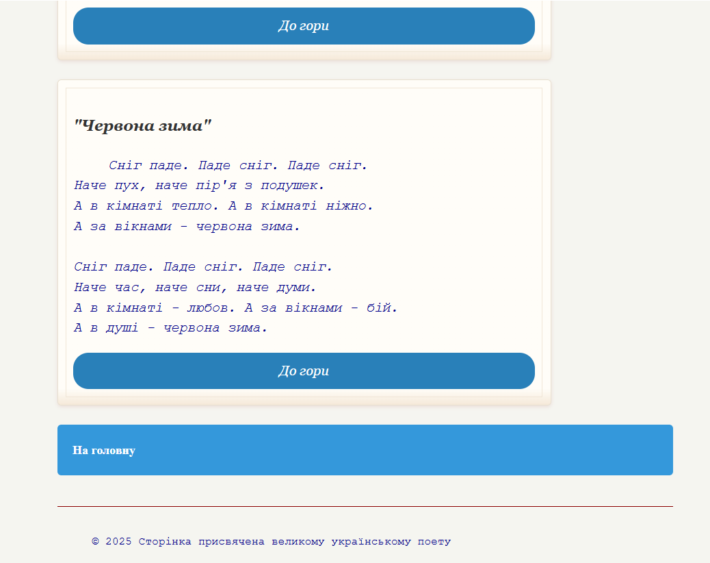Select the line "Наче пух, наче пір'я з подушек."

tap(199, 186)
